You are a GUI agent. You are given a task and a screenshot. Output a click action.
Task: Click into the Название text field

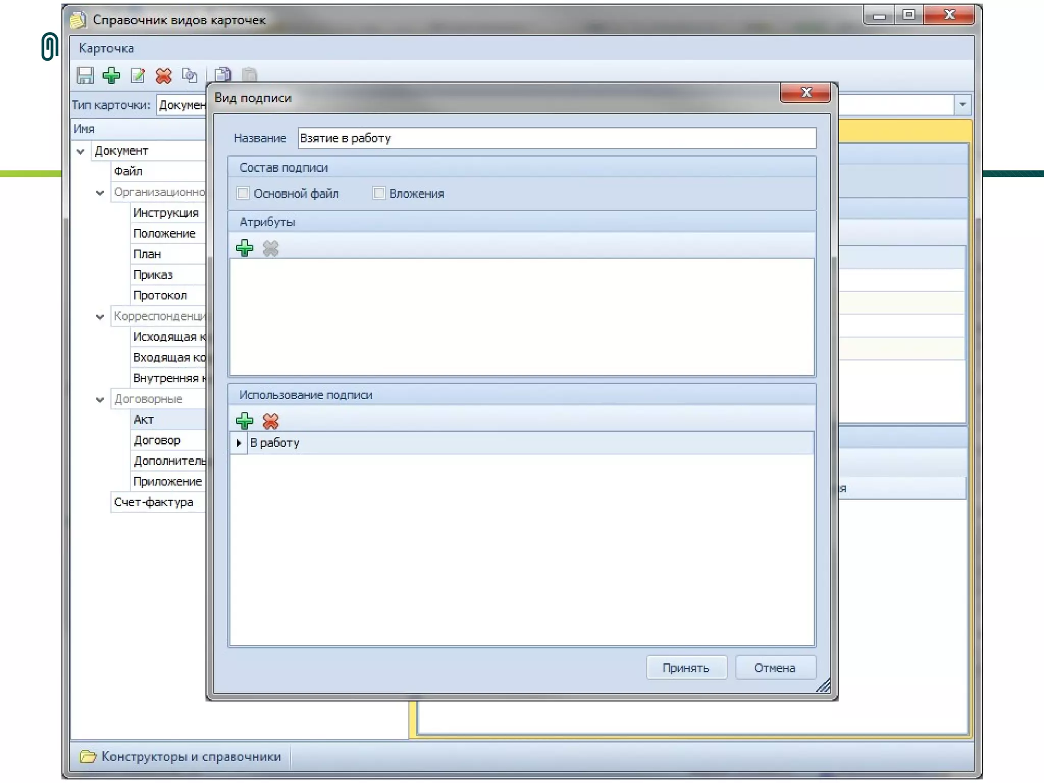(x=556, y=138)
